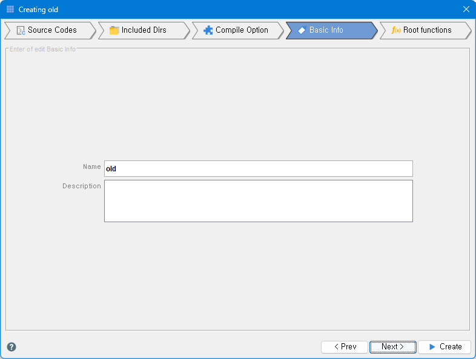Screen dimensions: 476x359
Task: Switch to the Source Codes step
Action: tap(52, 30)
